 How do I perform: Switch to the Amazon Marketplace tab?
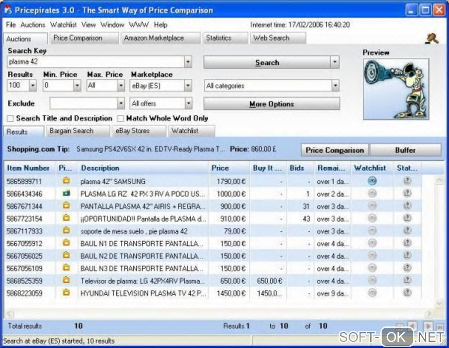pyautogui.click(x=154, y=38)
